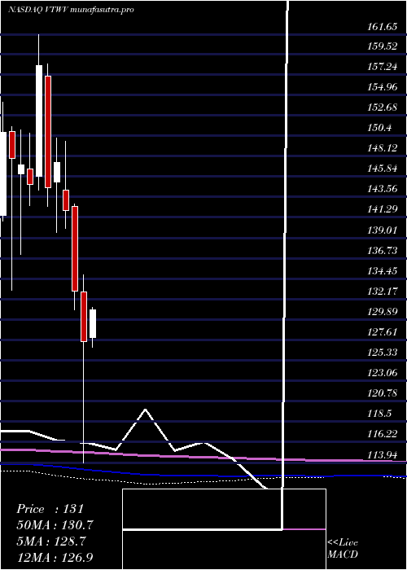The height and width of the screenshot is (570, 407).
Task: Click the 143.56 price axis label
Action: [x=383, y=189]
